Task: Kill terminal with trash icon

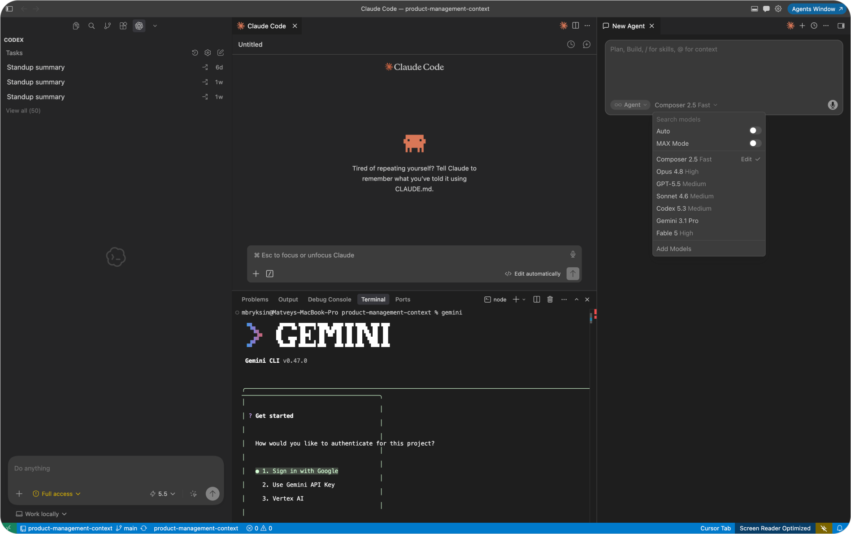Action: coord(550,300)
